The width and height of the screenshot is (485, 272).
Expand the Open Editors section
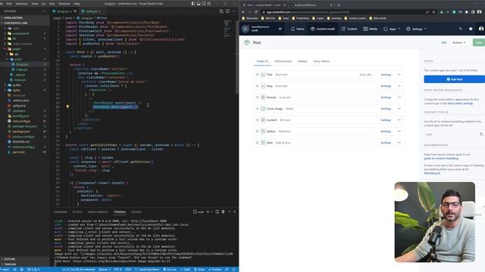coord(14,18)
